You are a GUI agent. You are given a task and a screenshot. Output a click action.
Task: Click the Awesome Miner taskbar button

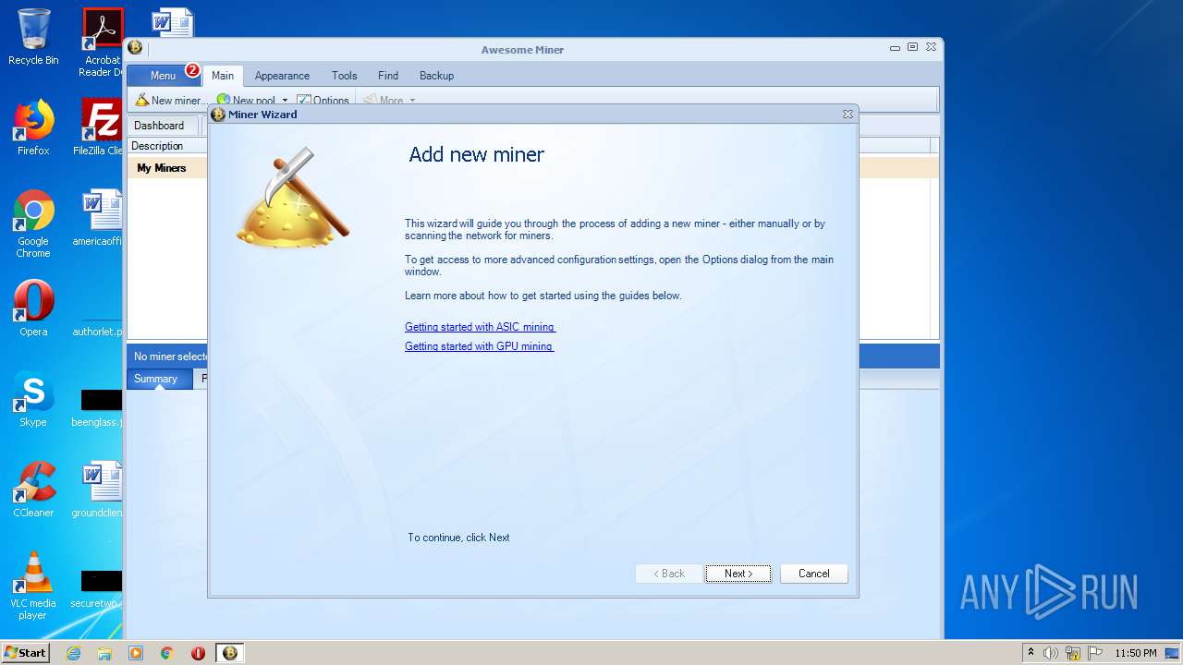pyautogui.click(x=230, y=653)
